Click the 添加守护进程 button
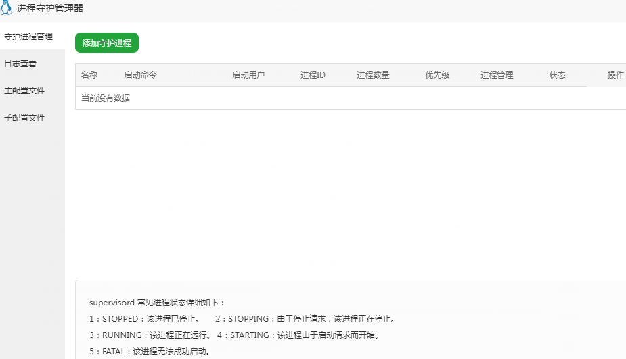626x359 pixels. point(107,43)
